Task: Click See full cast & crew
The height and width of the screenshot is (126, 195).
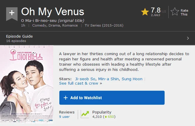Action: tap(79, 83)
